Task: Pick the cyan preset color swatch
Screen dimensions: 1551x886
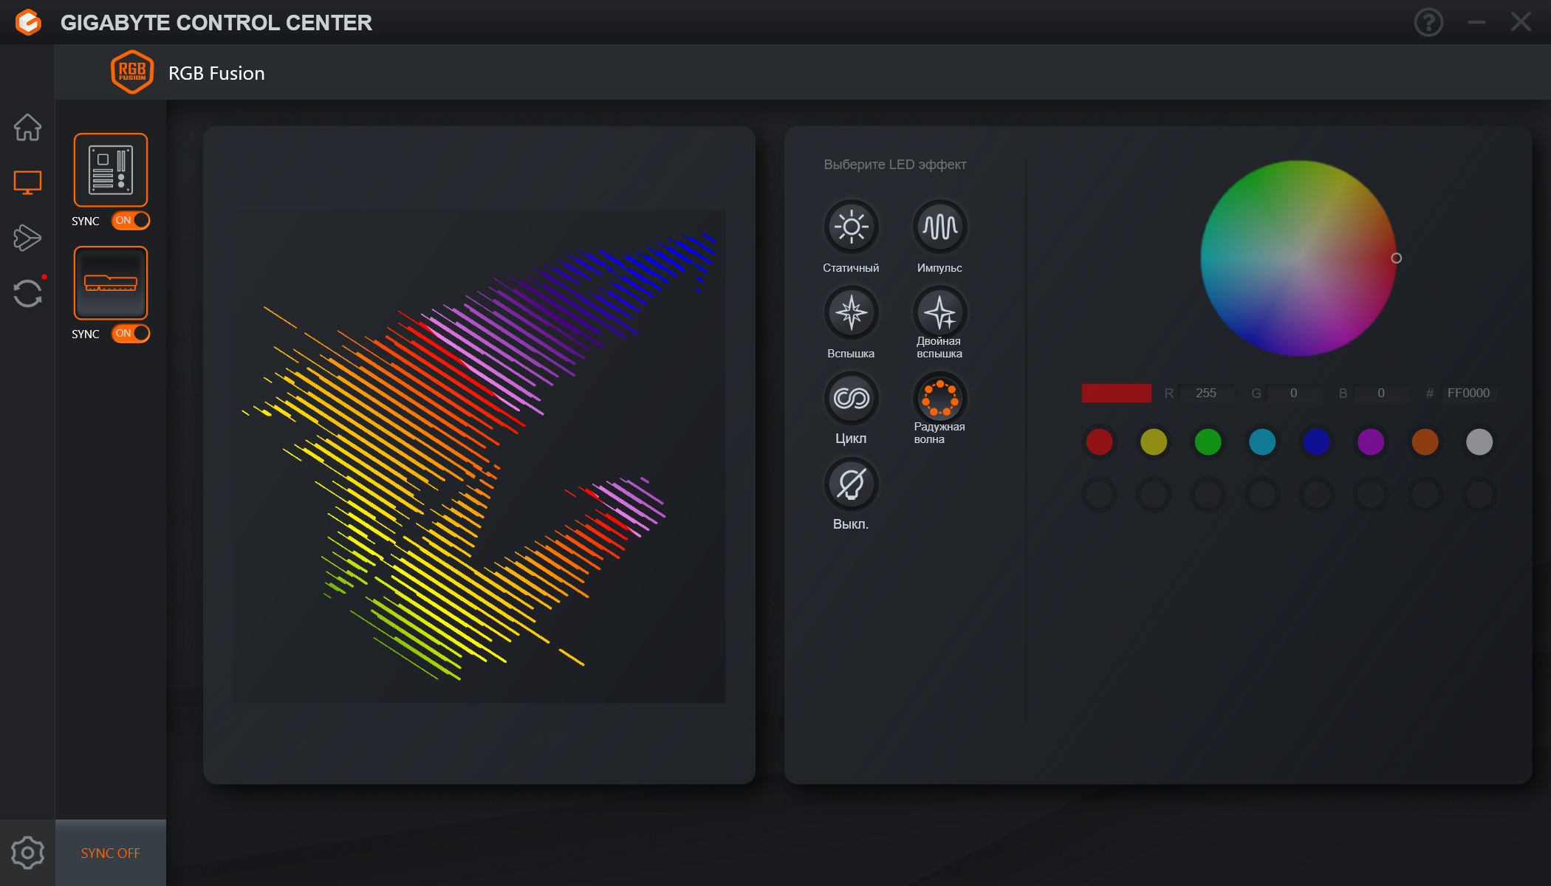Action: [x=1262, y=442]
